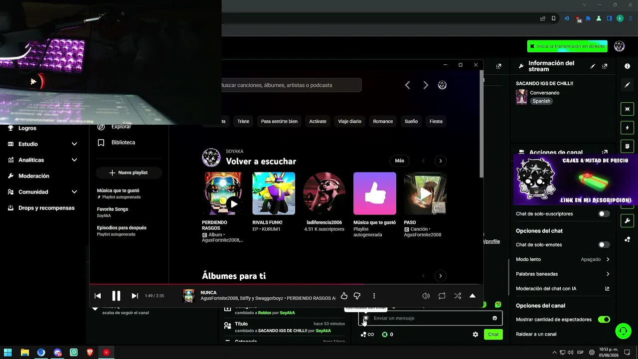Open the three-dot menu in player bar
Viewport: 638px width, 359px height.
[x=374, y=296]
